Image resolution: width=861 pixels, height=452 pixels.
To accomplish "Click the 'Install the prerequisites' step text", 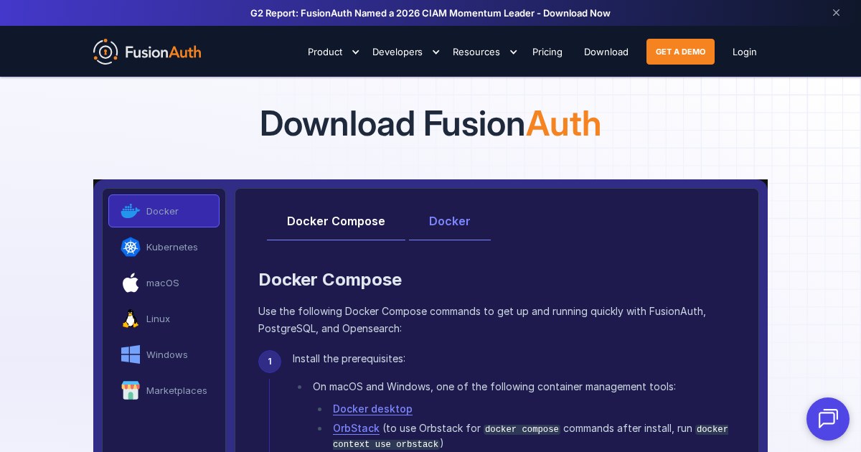I will click(x=349, y=359).
